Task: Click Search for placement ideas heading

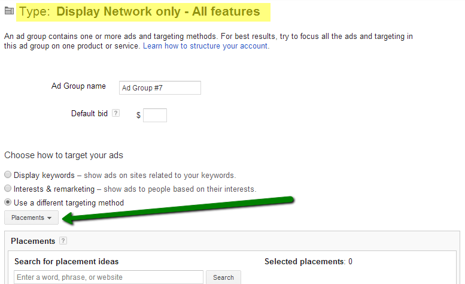Action: point(66,261)
